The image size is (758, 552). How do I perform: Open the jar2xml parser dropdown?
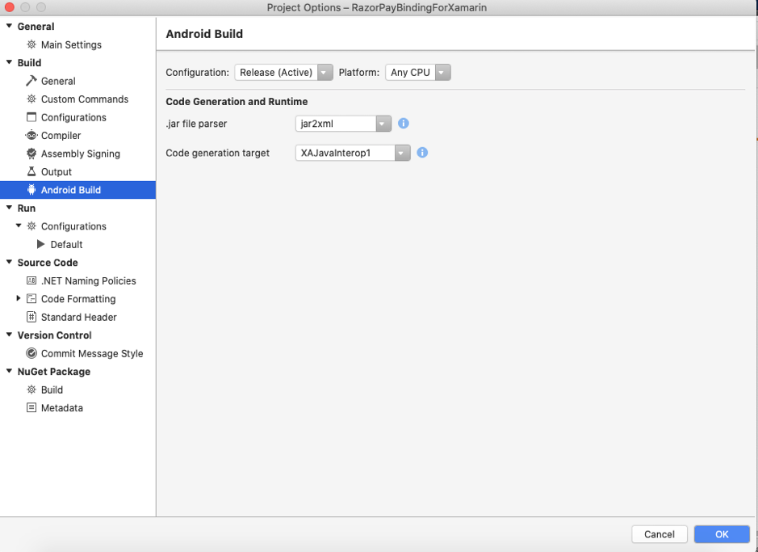click(x=343, y=124)
